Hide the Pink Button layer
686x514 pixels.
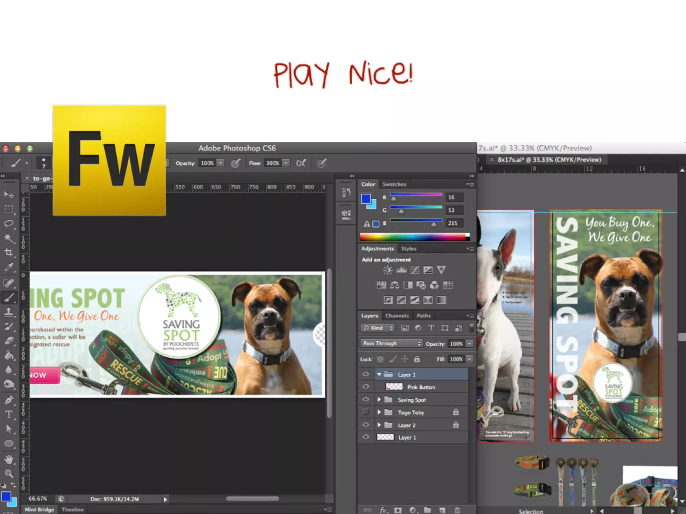pos(366,387)
